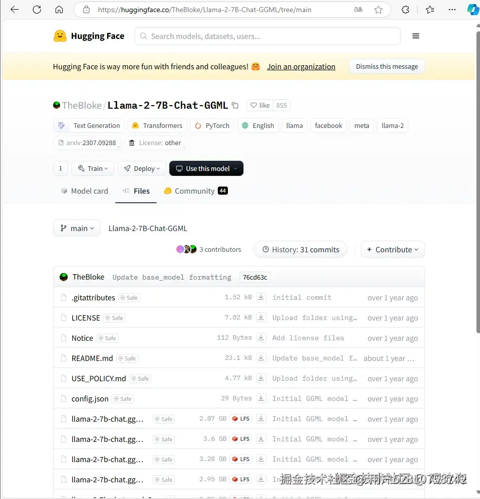Switch to the Model card tab
Viewport: 480px width, 499px height.
coord(84,191)
